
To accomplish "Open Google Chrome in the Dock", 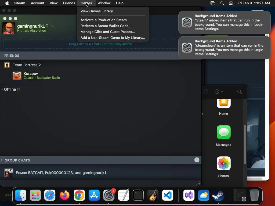I will click(79, 195).
